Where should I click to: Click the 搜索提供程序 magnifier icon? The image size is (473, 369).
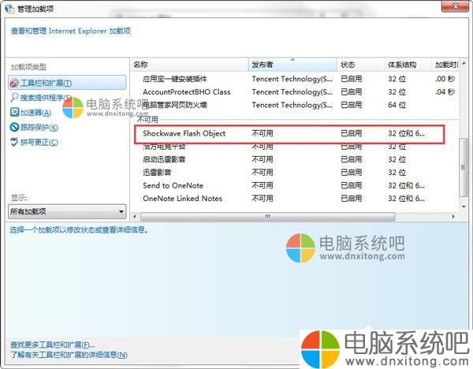(x=15, y=98)
